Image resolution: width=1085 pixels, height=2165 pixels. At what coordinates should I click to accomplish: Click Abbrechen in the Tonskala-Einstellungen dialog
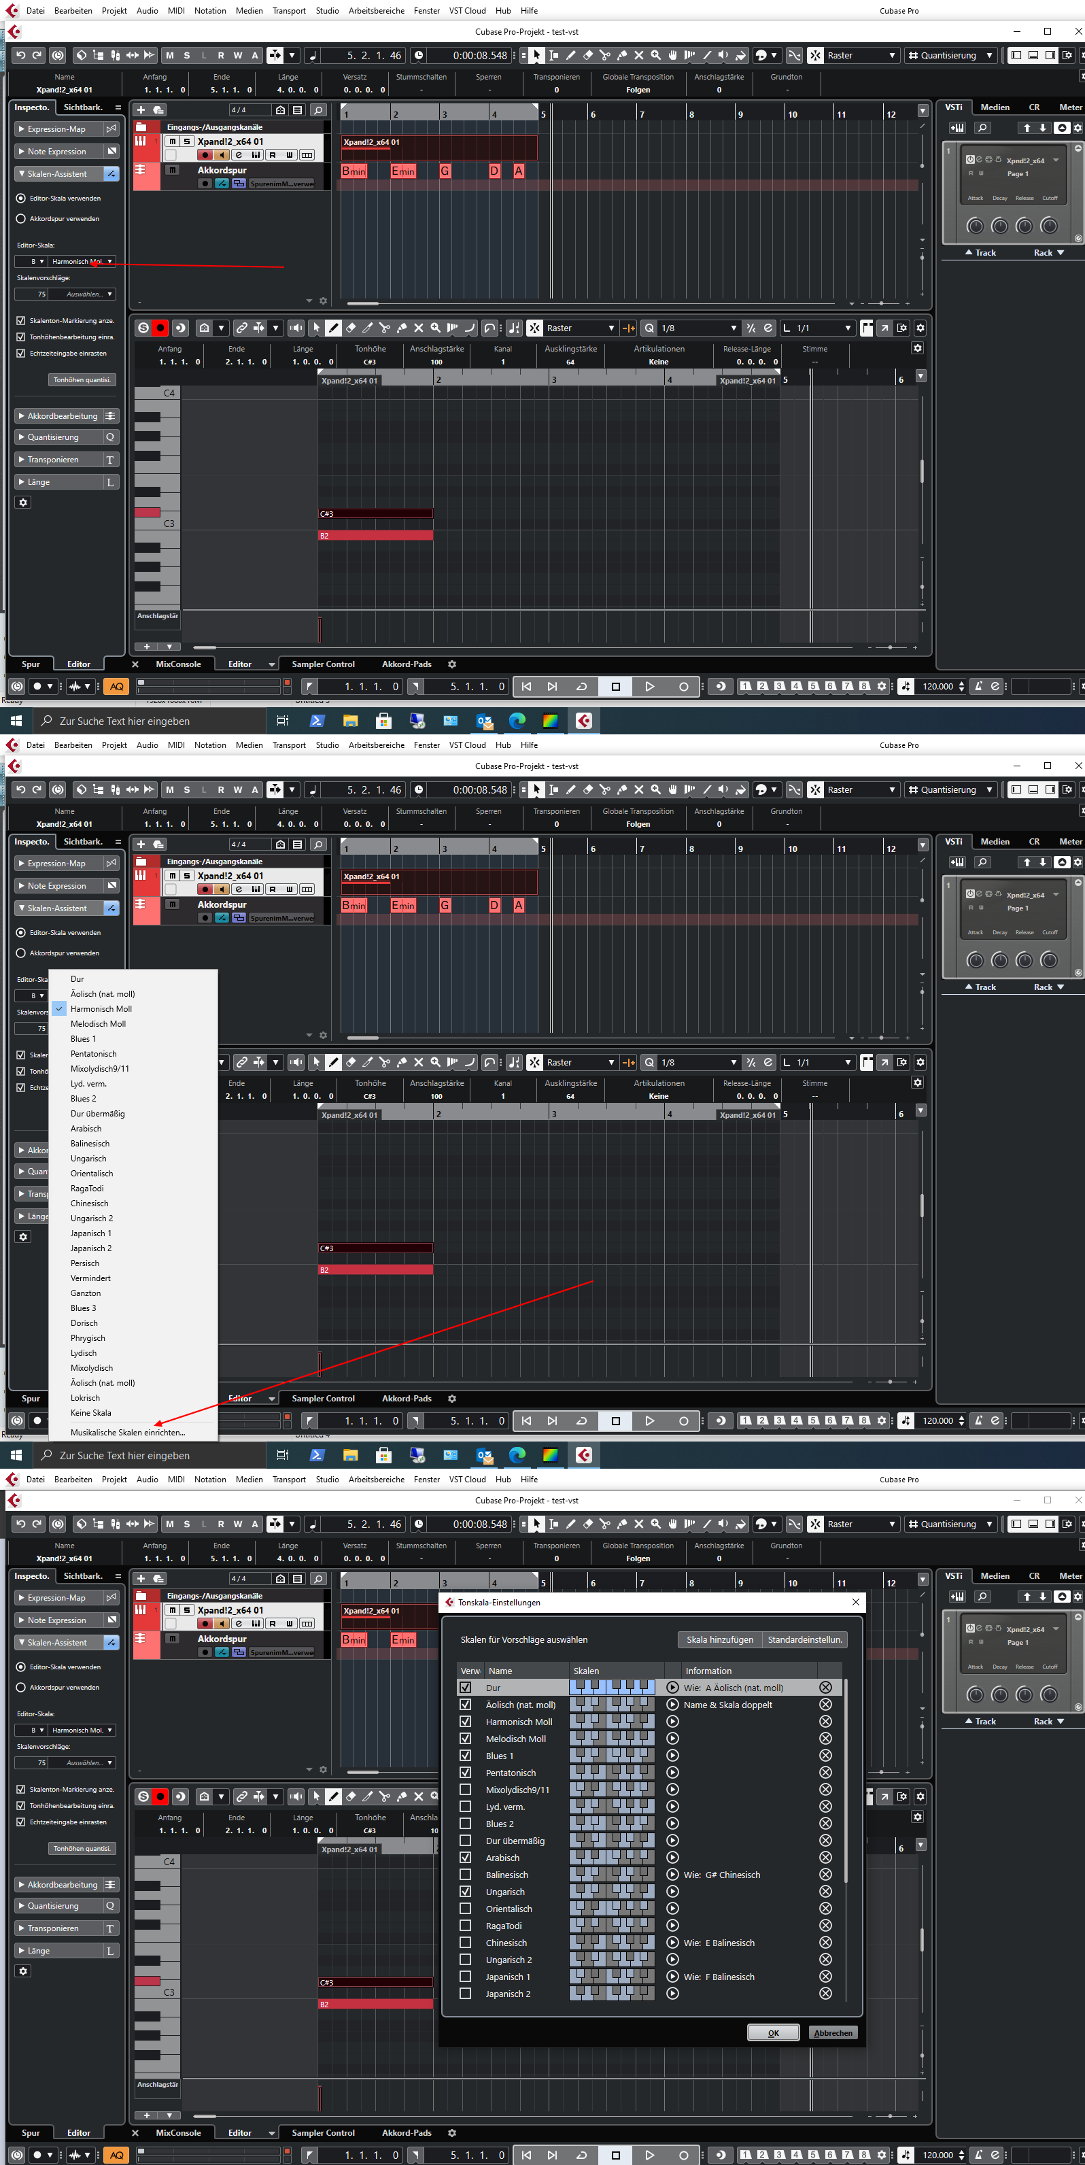833,2033
